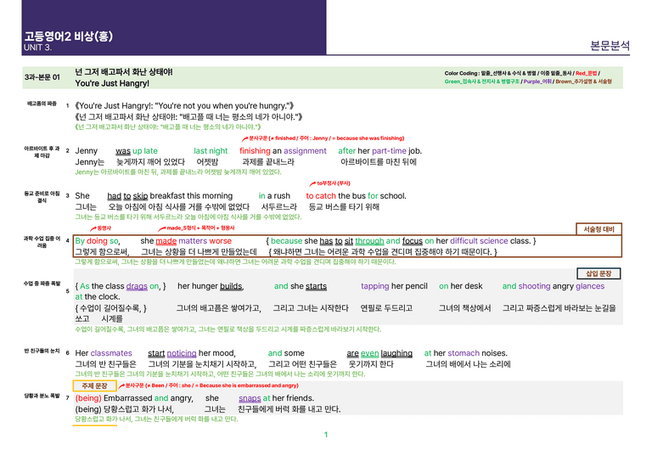
Task: Click the underlined purple word 'noticing'
Action: (x=182, y=353)
